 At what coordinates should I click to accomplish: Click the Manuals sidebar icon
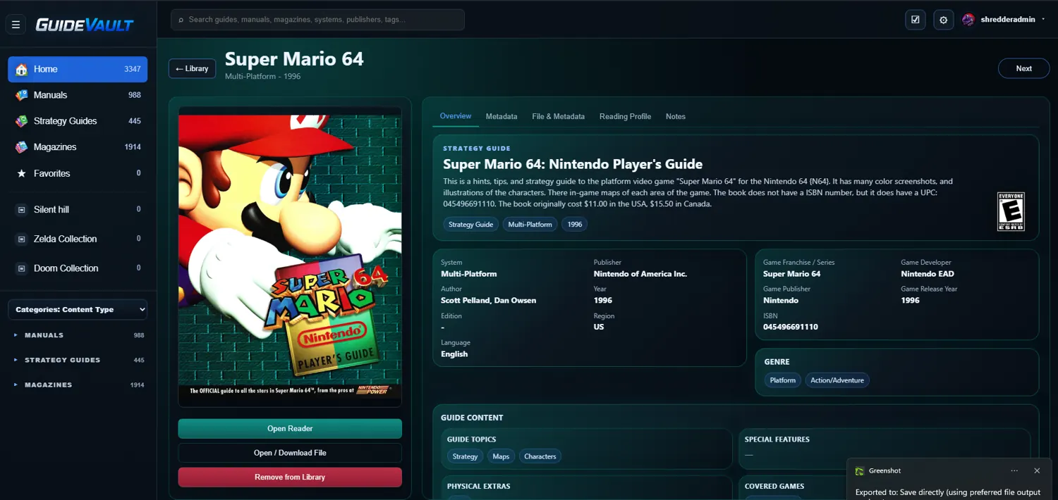pyautogui.click(x=22, y=95)
